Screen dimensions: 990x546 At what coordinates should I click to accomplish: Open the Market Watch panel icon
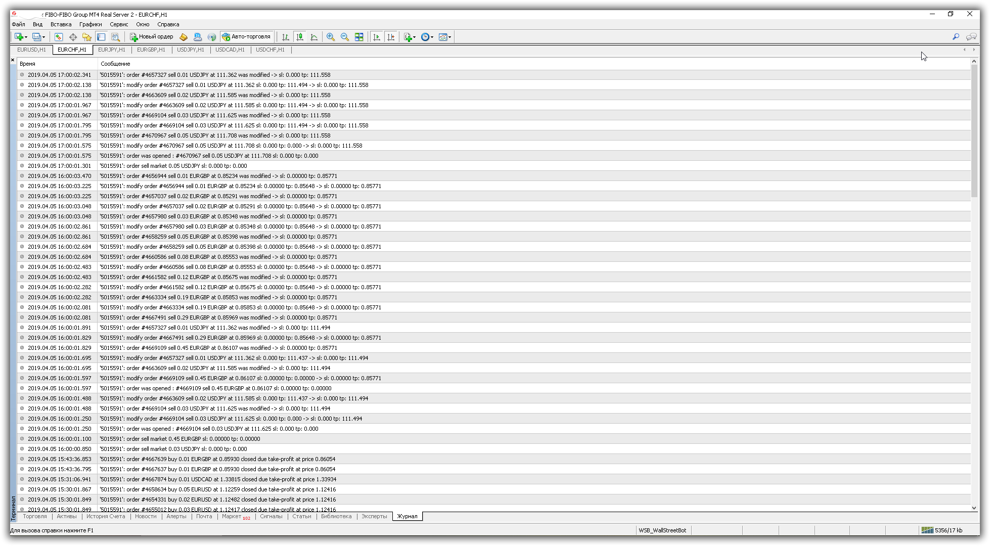point(59,37)
